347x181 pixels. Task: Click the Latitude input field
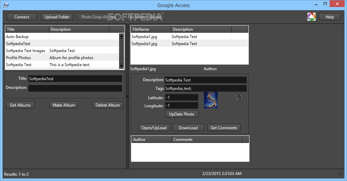182,98
